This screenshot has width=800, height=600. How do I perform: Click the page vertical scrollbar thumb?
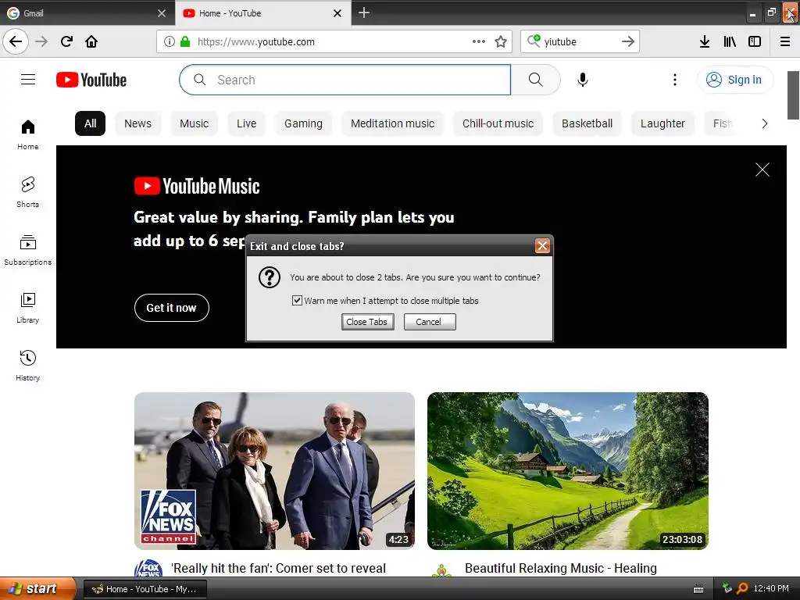[x=793, y=95]
